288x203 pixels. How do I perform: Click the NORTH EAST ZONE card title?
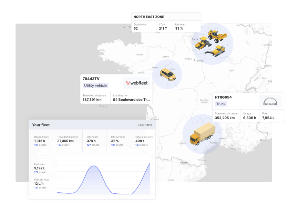click(149, 17)
